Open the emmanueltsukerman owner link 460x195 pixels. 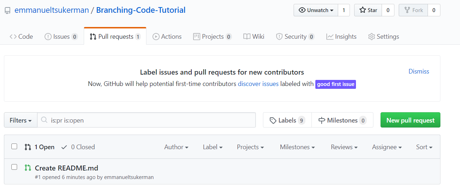pyautogui.click(x=52, y=10)
